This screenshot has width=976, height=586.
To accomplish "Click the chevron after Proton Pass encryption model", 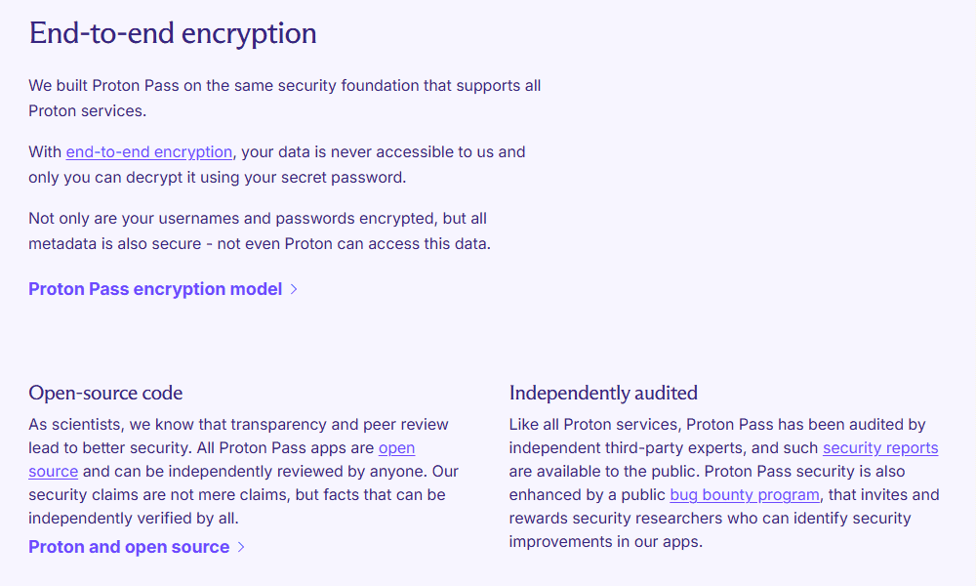I will [x=294, y=289].
